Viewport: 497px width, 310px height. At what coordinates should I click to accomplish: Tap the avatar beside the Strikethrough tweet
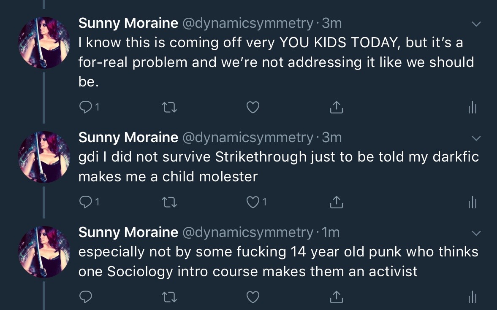(x=44, y=157)
